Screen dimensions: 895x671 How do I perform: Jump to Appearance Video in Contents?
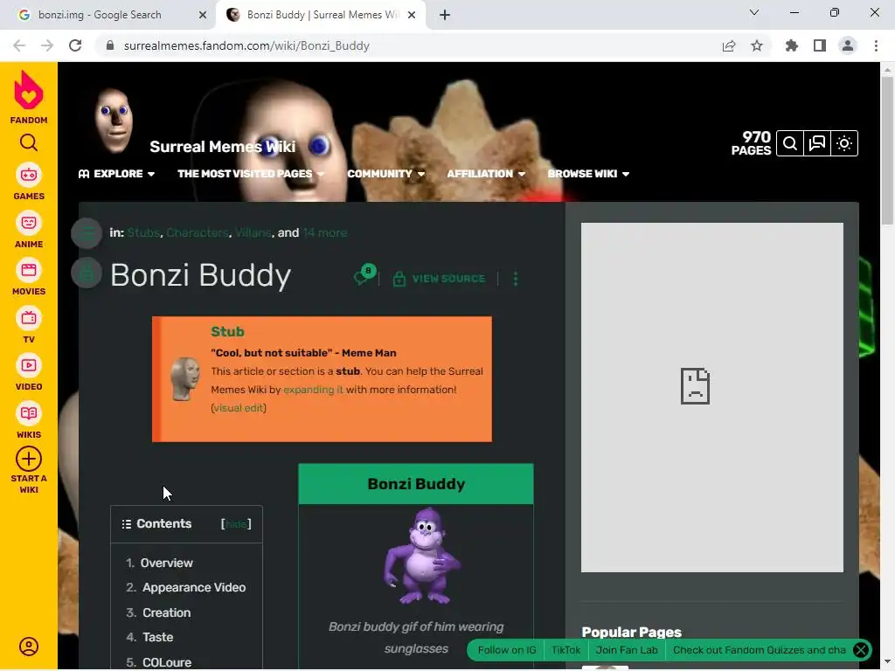[x=194, y=588]
